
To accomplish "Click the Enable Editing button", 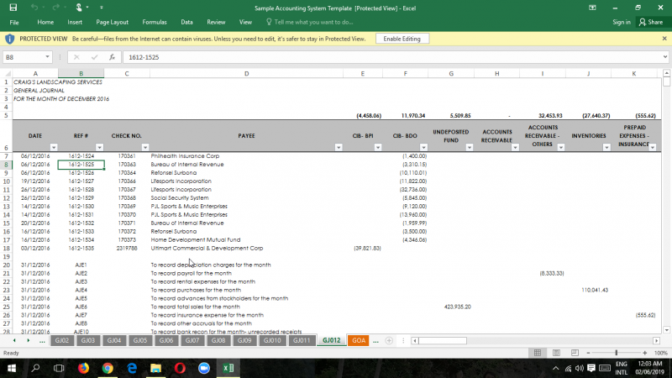I will point(402,39).
